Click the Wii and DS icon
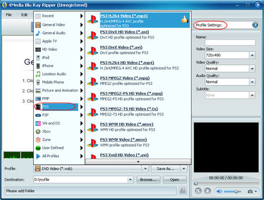The height and width of the screenshot is (200, 264). pyautogui.click(x=38, y=123)
